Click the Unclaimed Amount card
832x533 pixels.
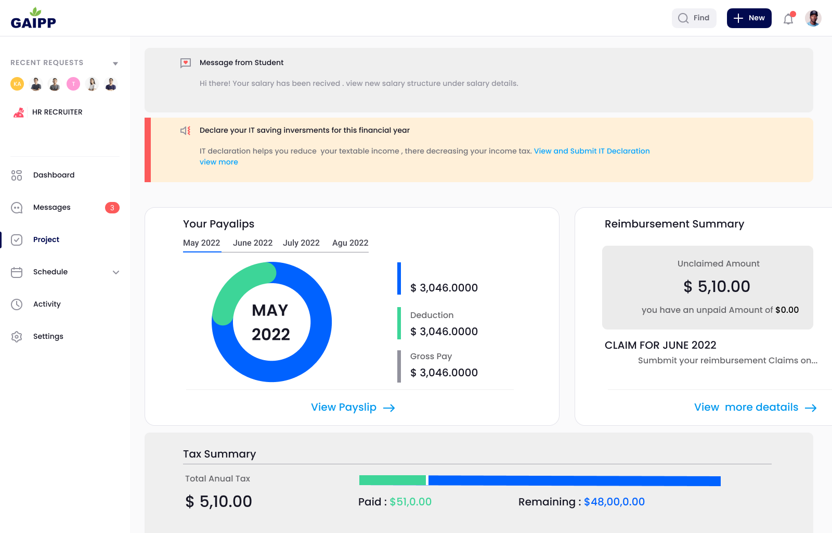click(x=708, y=287)
